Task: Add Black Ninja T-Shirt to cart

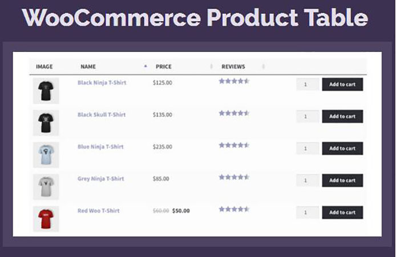Action: coord(342,85)
